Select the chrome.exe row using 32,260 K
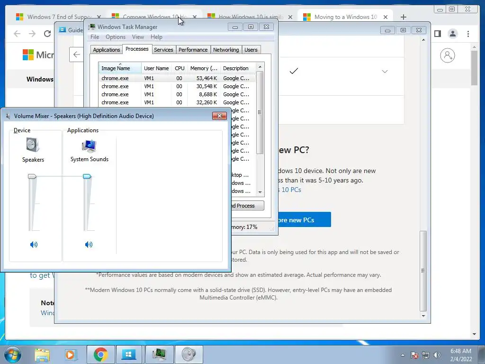485x364 pixels. click(x=178, y=102)
